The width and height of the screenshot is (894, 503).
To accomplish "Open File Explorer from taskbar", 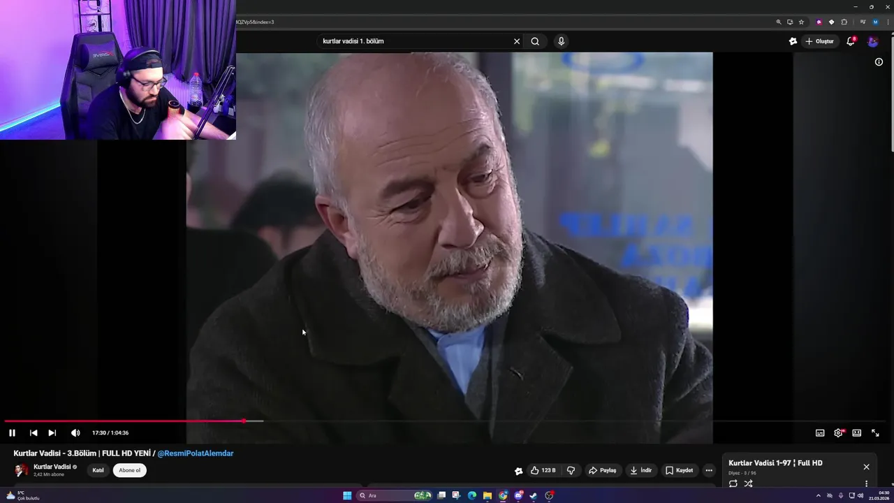I will coord(488,495).
